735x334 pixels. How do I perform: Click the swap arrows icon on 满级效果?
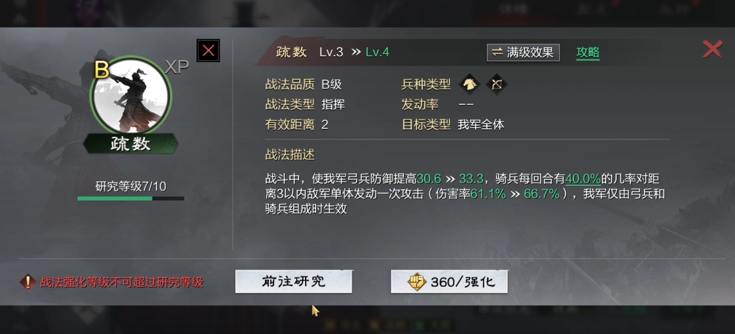click(x=497, y=52)
